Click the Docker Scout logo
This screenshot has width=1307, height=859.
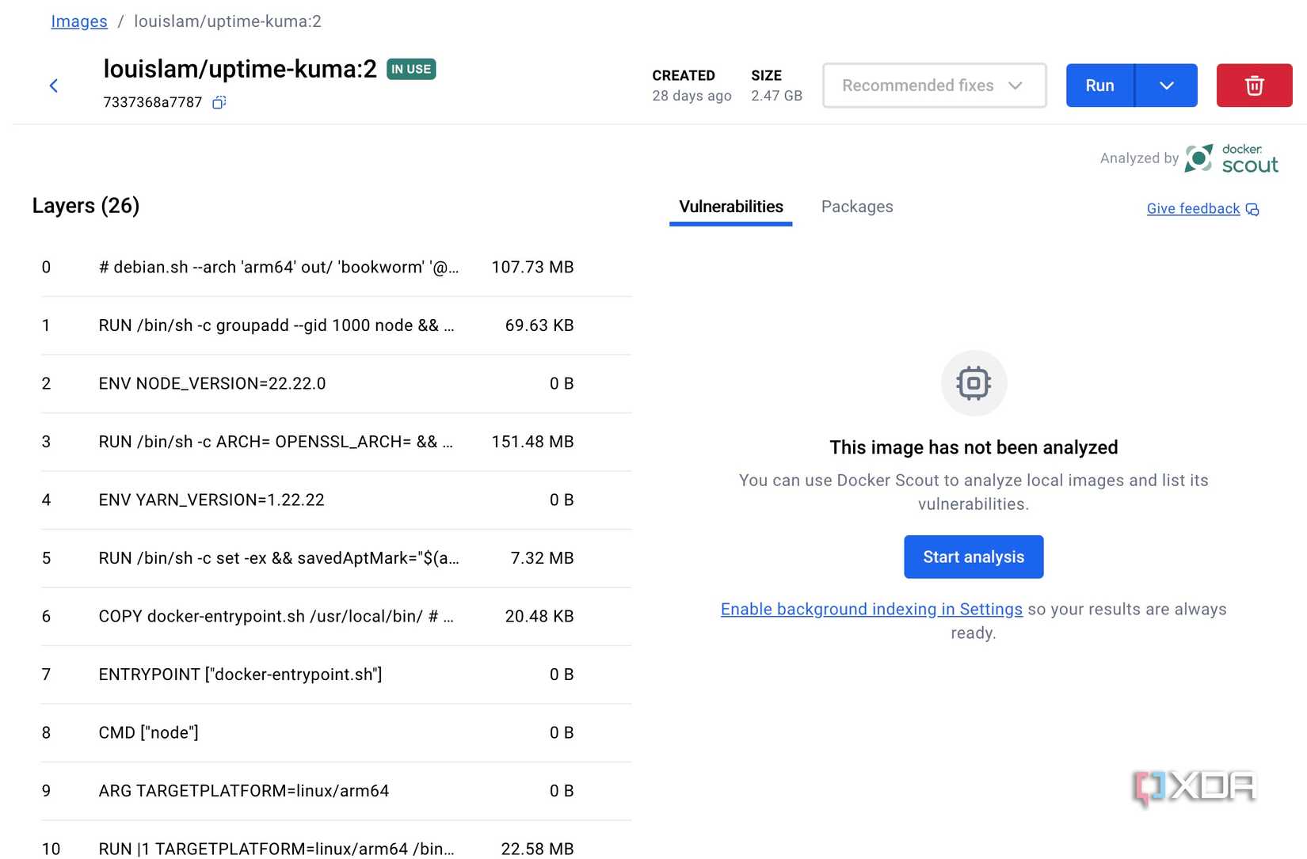[x=1198, y=158]
